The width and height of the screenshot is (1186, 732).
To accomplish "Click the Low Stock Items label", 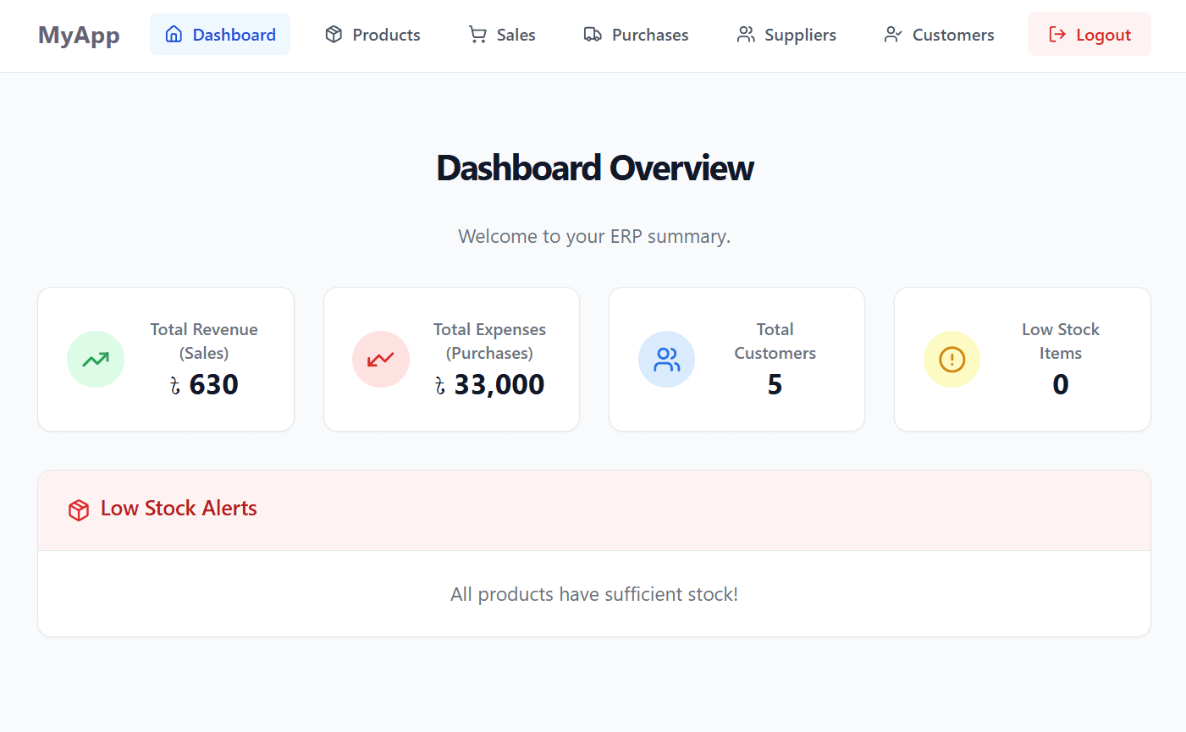I will click(1061, 341).
